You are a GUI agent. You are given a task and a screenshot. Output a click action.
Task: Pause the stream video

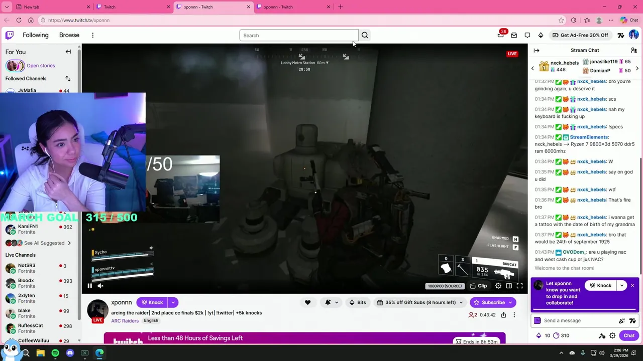[90, 286]
